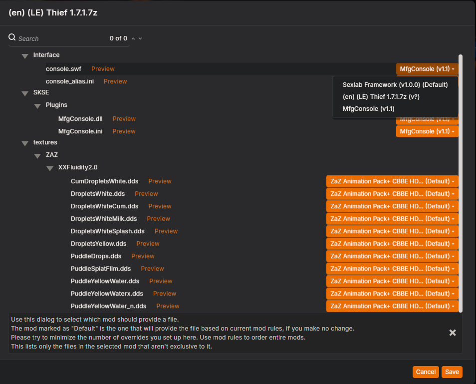Click the Interface folder label

(x=46, y=55)
